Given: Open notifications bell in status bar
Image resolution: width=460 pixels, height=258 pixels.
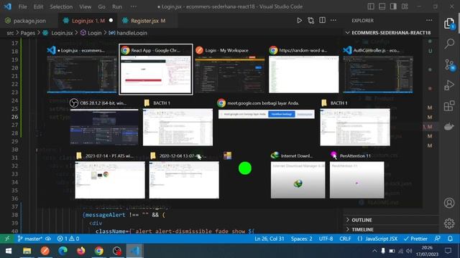Looking at the screenshot, I should coord(450,239).
